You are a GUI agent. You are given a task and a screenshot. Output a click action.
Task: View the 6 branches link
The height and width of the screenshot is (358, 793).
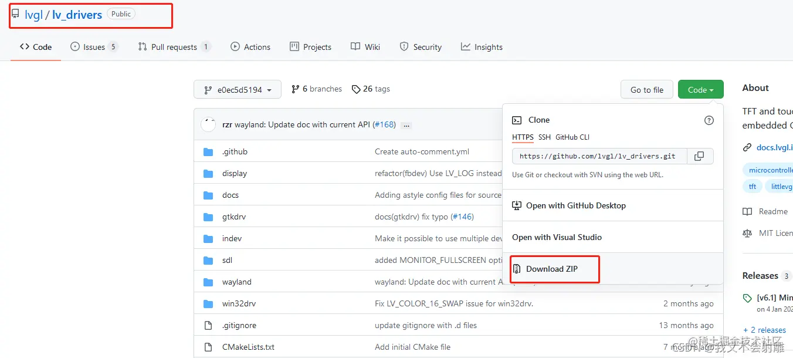[317, 89]
